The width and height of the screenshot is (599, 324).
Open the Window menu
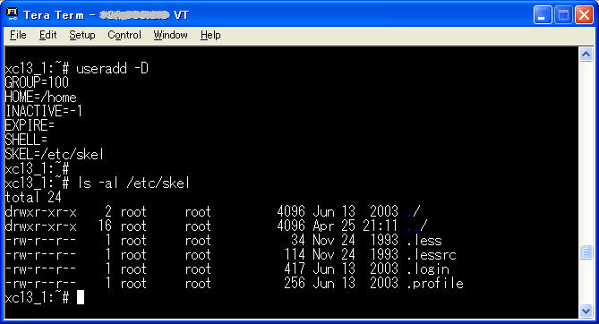coord(170,35)
